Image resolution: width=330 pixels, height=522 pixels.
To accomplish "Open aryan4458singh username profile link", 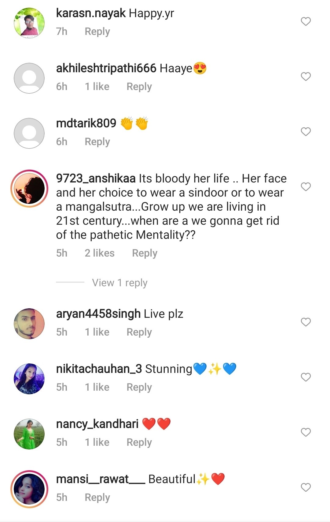I will (98, 314).
